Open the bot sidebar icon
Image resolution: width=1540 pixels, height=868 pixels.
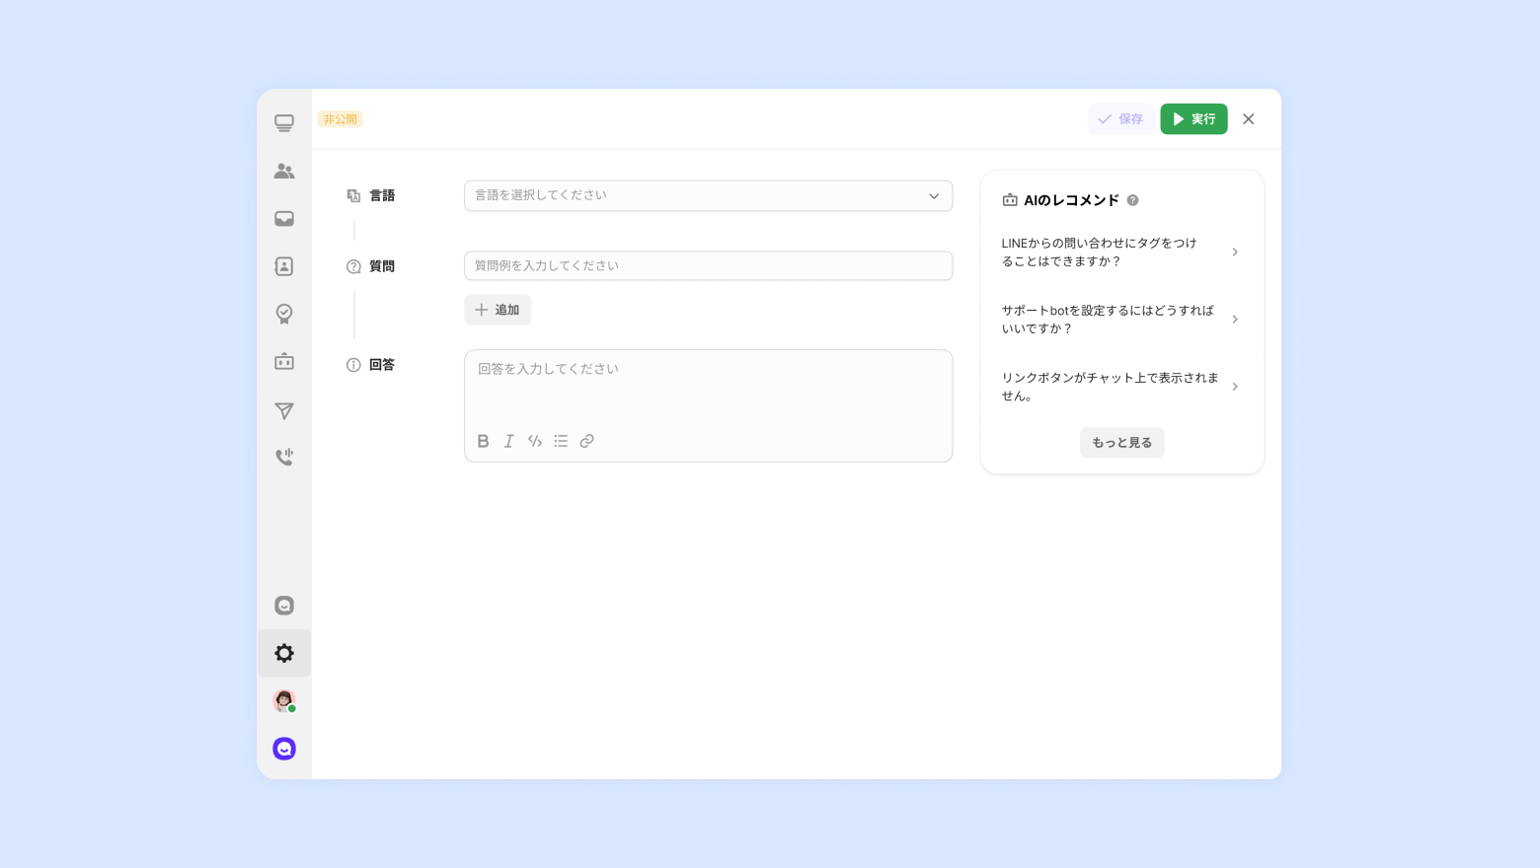[x=284, y=361]
